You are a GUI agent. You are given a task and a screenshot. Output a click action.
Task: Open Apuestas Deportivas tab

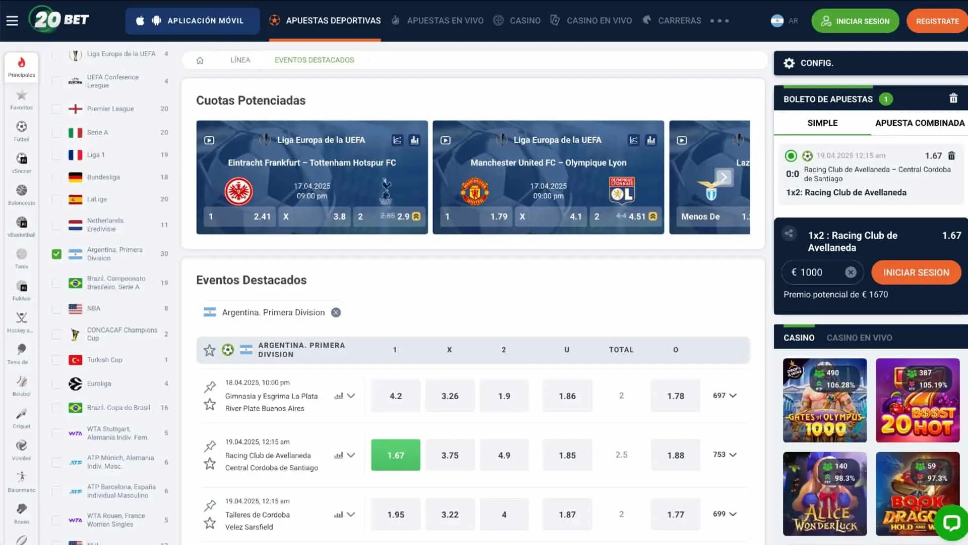pyautogui.click(x=325, y=21)
